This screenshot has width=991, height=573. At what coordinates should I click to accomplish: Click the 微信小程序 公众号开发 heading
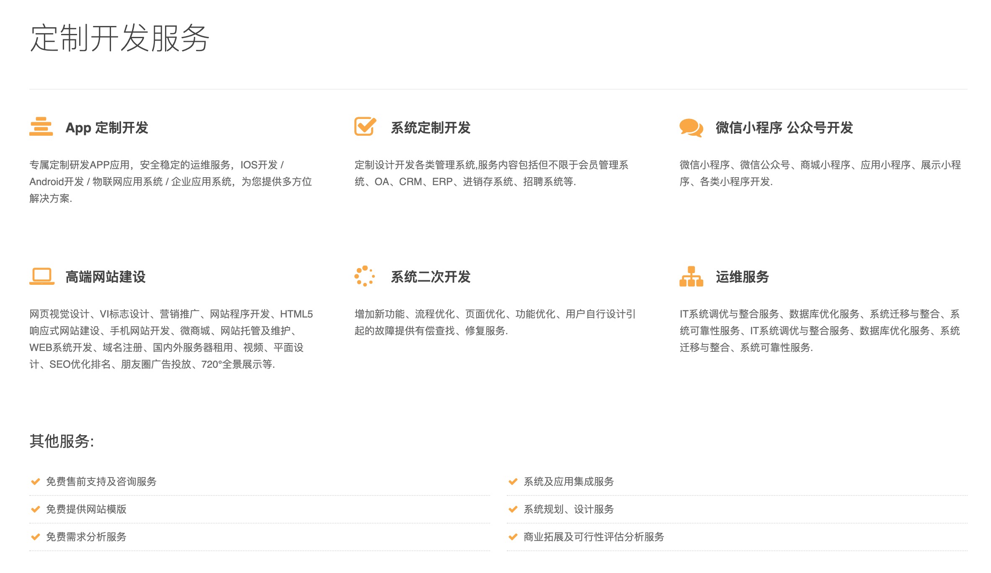coord(784,128)
